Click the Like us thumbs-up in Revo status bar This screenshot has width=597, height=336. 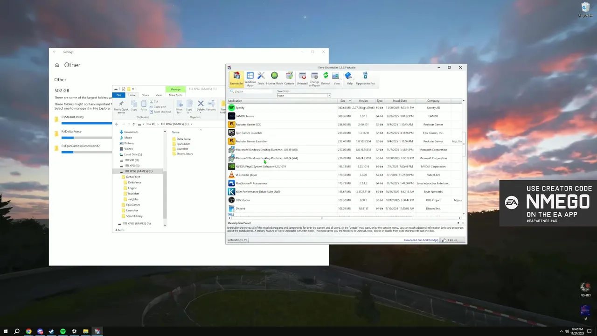444,240
